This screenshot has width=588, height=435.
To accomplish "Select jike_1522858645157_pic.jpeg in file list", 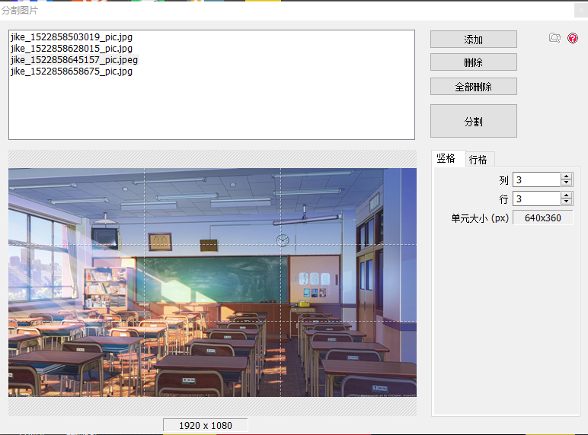I will pyautogui.click(x=74, y=60).
